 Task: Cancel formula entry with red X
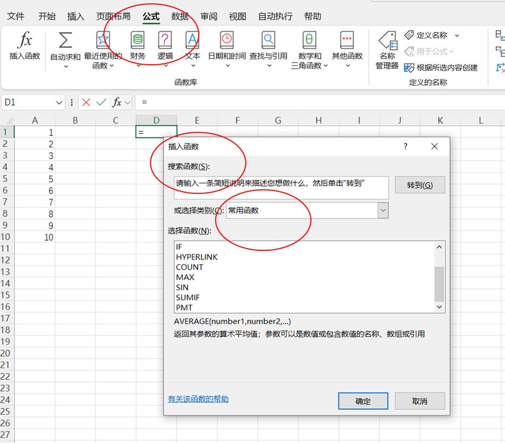[x=86, y=102]
